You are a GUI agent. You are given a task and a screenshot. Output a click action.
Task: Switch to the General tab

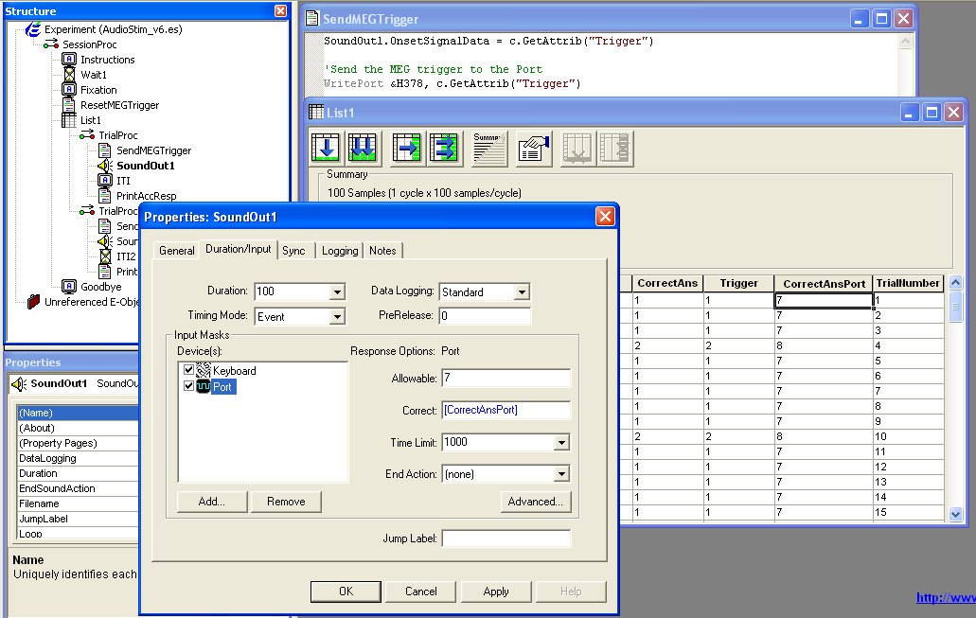tap(177, 251)
